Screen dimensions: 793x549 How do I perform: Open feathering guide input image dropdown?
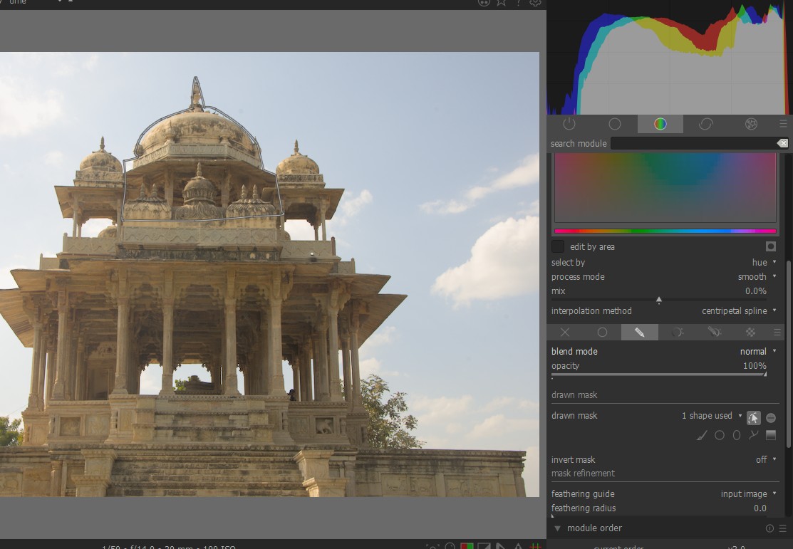[x=664, y=494]
